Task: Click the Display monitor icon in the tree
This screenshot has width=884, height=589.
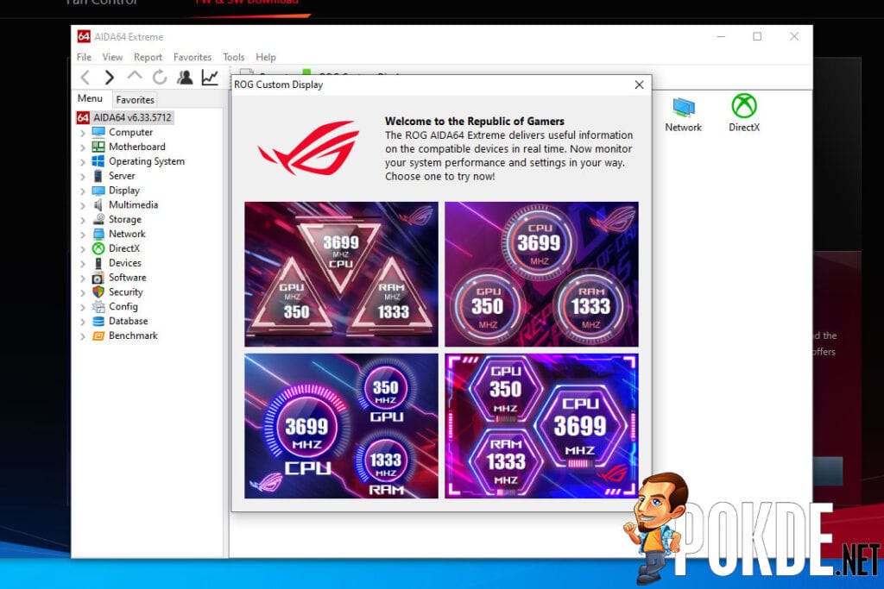Action: 98,191
